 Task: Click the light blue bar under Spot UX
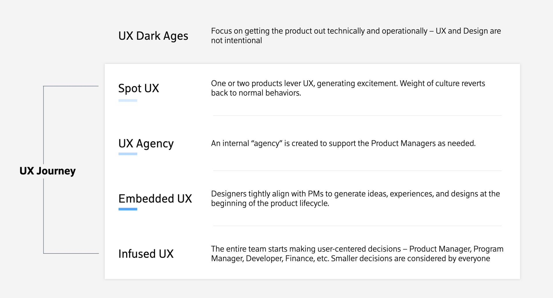pyautogui.click(x=128, y=101)
